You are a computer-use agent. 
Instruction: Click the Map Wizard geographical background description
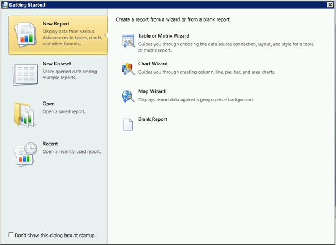[x=195, y=100]
